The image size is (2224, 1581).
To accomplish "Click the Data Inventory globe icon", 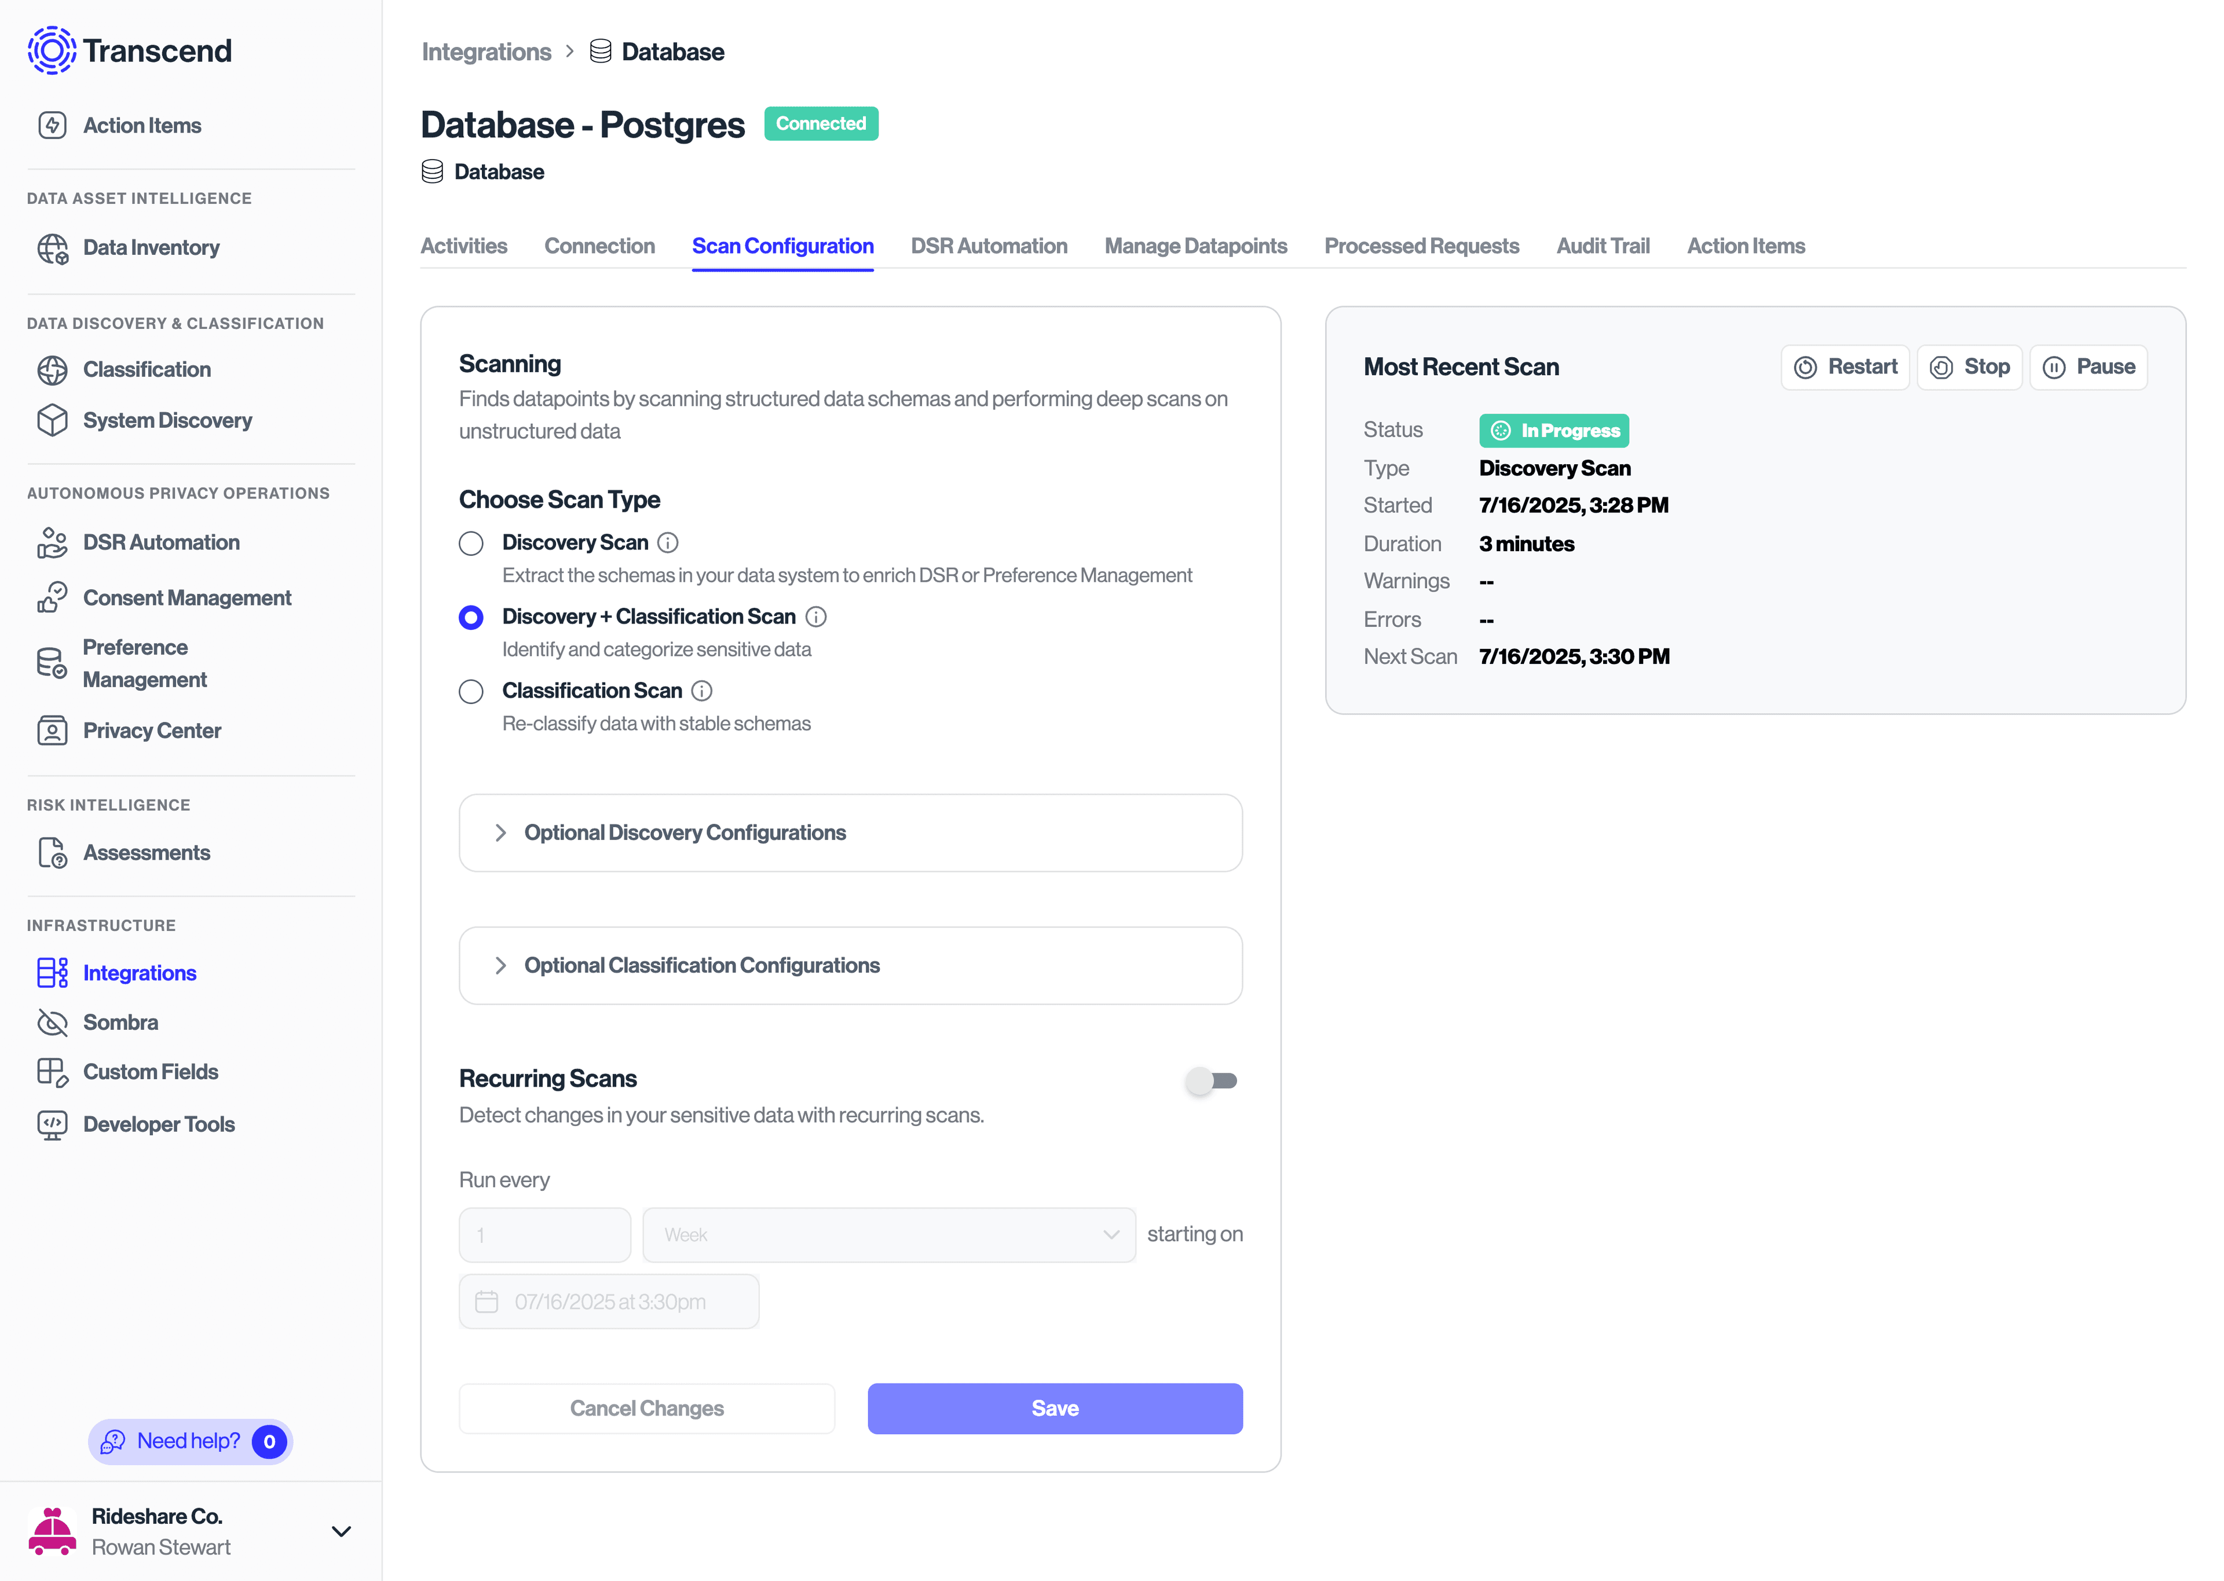I will (x=53, y=248).
